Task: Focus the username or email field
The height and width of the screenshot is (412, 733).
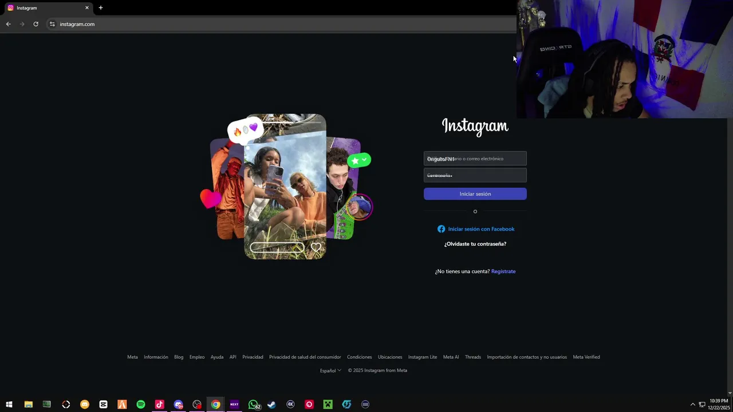Action: point(475,159)
